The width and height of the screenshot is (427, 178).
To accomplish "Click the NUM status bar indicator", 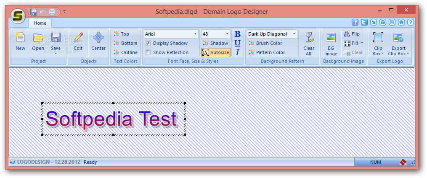I will pyautogui.click(x=376, y=162).
